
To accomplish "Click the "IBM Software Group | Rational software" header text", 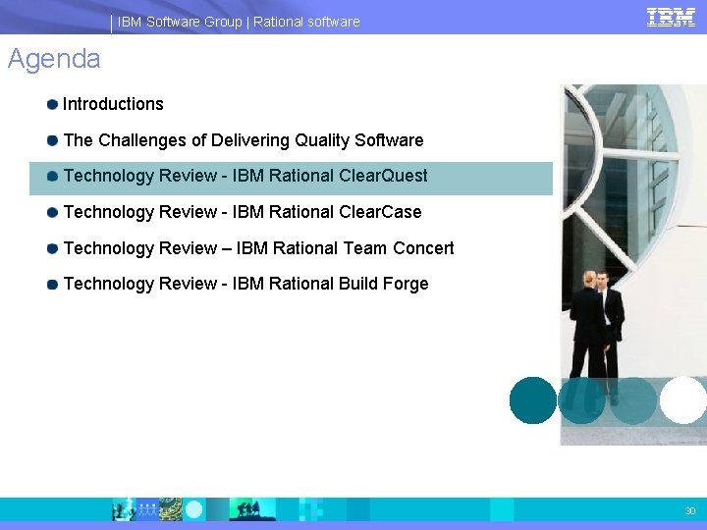I will pyautogui.click(x=239, y=22).
